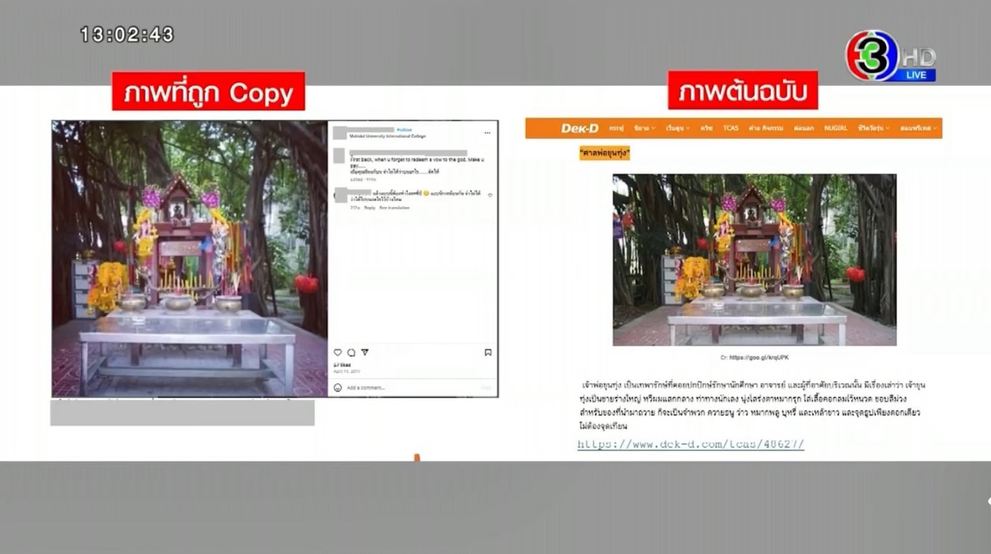The height and width of the screenshot is (554, 991).
Task: Open the emoji picker in the comment box
Action: click(338, 386)
